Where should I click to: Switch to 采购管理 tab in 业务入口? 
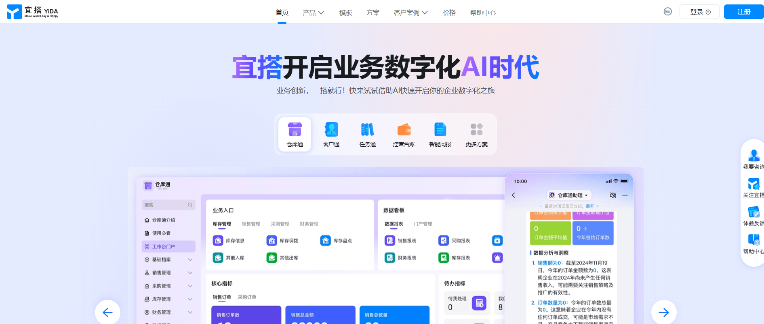[280, 224]
